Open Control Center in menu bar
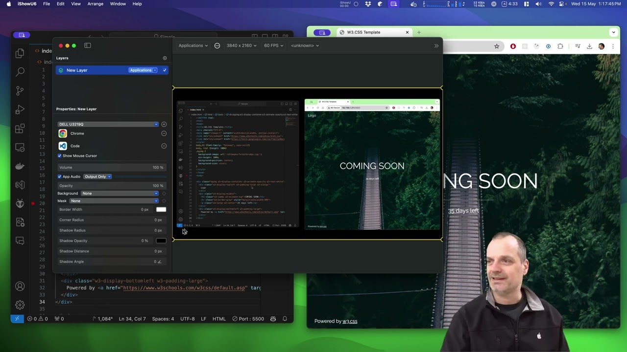Viewport: 627px width, 352px height. click(562, 4)
